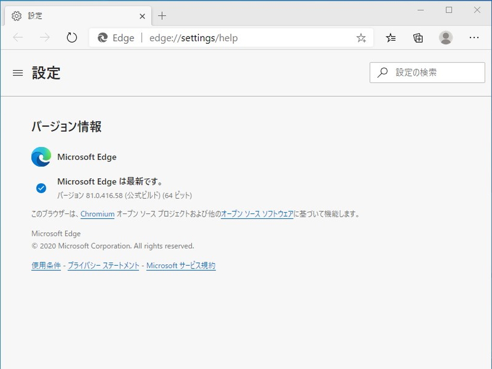Image resolution: width=492 pixels, height=369 pixels.
Task: Open the オープン ソース ソフトウェア link
Action: click(x=258, y=214)
